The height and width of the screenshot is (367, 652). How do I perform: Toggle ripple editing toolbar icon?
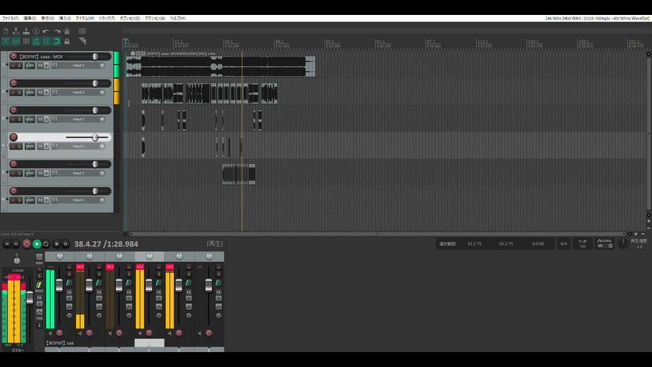(x=26, y=41)
